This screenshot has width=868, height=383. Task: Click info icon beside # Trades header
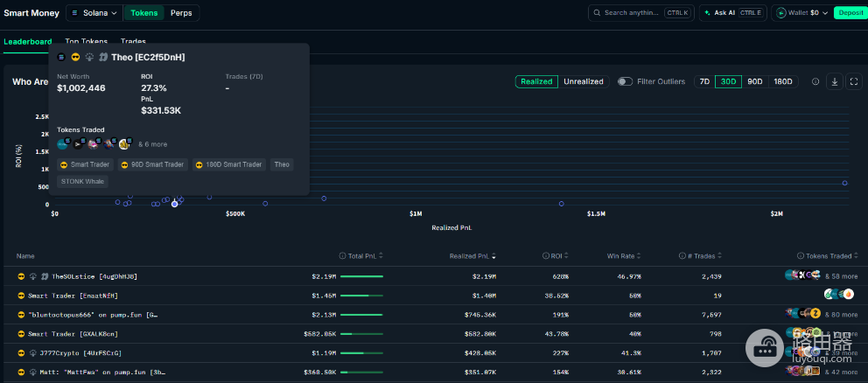click(682, 256)
